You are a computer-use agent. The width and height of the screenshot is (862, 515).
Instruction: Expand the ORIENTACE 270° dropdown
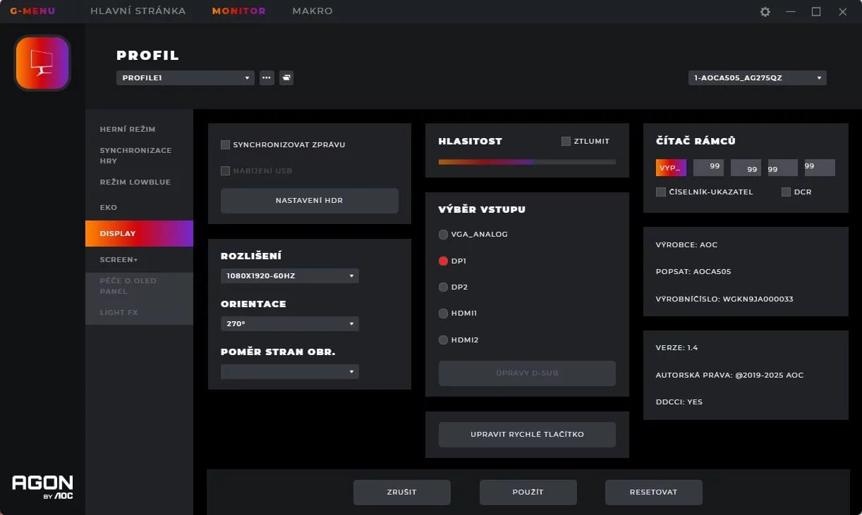289,323
